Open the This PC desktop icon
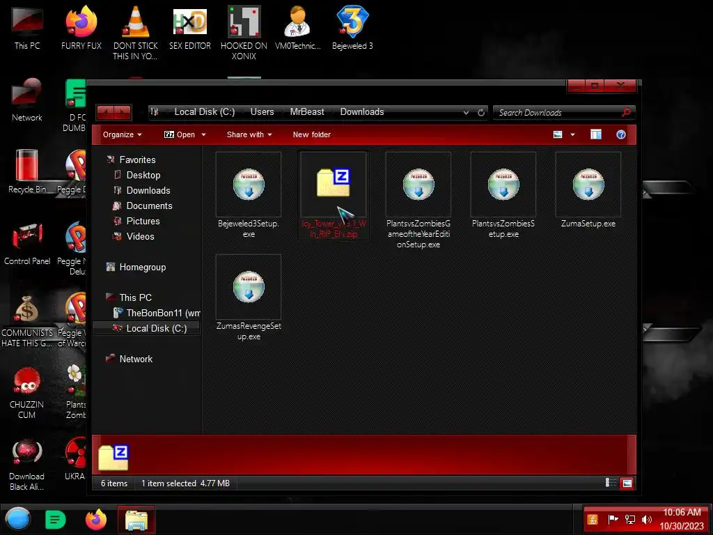The height and width of the screenshot is (535, 713). pyautogui.click(x=27, y=29)
